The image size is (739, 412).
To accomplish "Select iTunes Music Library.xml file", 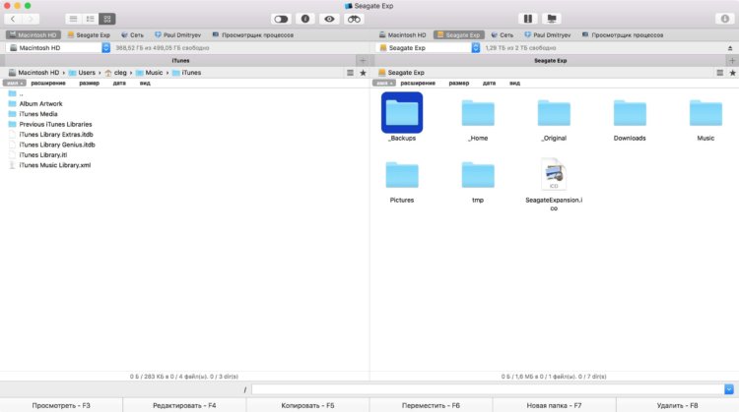I will (49, 165).
